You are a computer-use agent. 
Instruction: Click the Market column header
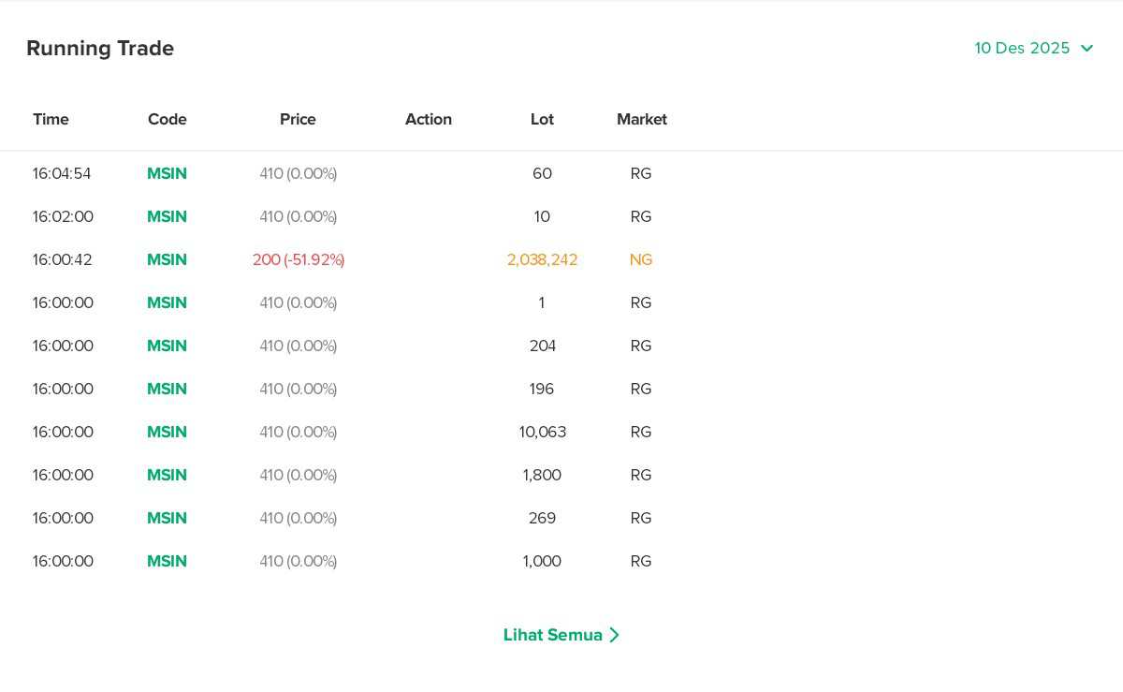642,120
